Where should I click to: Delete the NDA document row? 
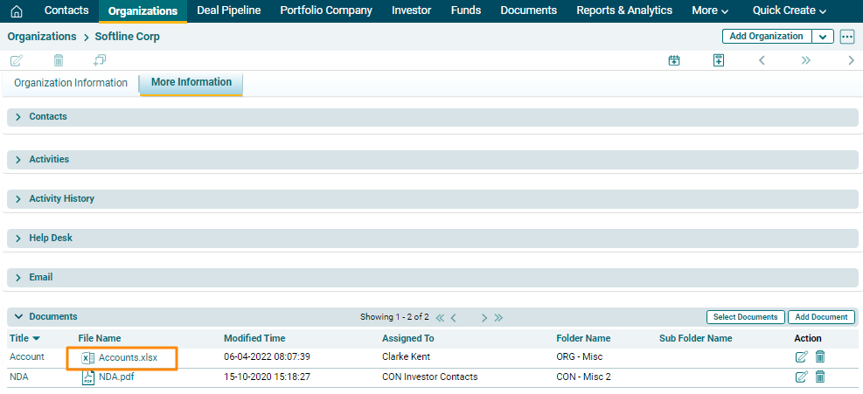click(x=820, y=377)
